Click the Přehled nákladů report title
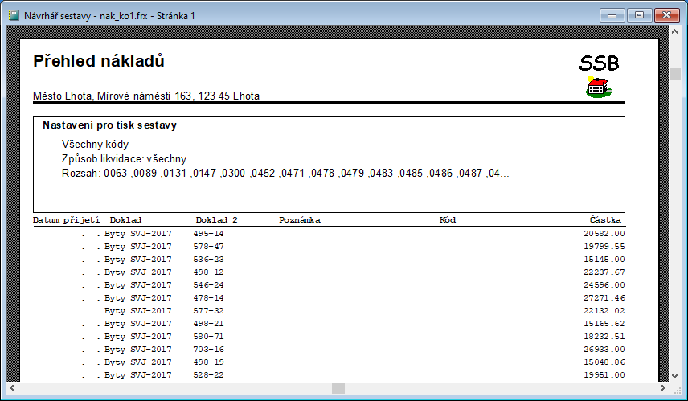 (x=99, y=61)
